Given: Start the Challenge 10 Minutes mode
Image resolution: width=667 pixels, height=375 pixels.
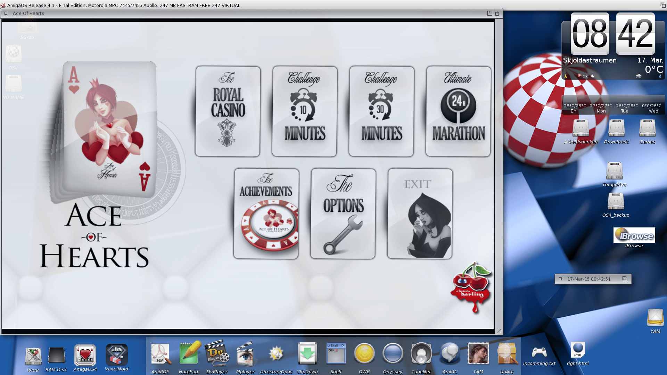Looking at the screenshot, I should pyautogui.click(x=305, y=111).
